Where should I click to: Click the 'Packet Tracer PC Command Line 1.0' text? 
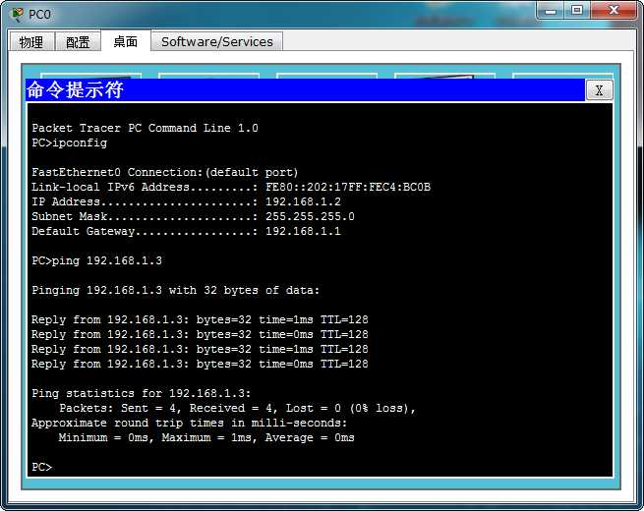[145, 128]
